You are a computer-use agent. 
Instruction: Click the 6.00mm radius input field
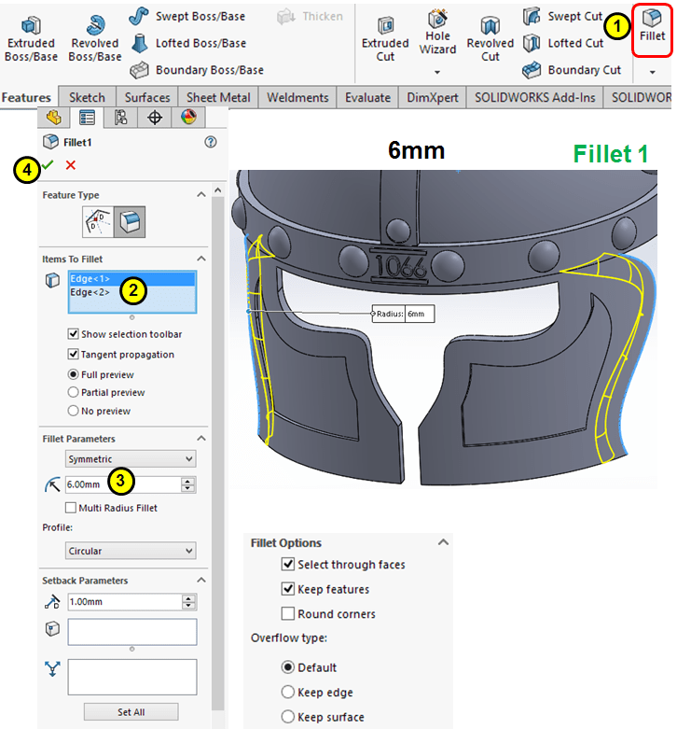click(121, 485)
